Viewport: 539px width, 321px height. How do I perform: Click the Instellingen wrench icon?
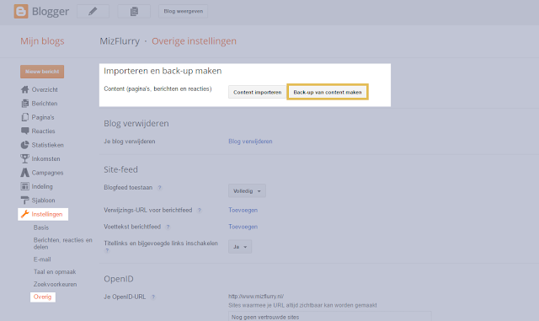pyautogui.click(x=24, y=214)
